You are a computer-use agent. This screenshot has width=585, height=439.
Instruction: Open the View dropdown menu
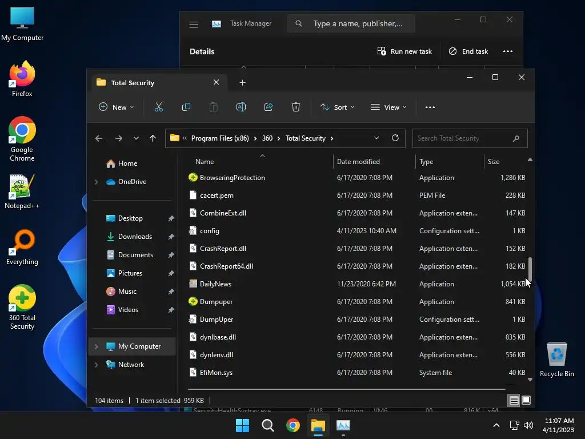[x=388, y=107]
